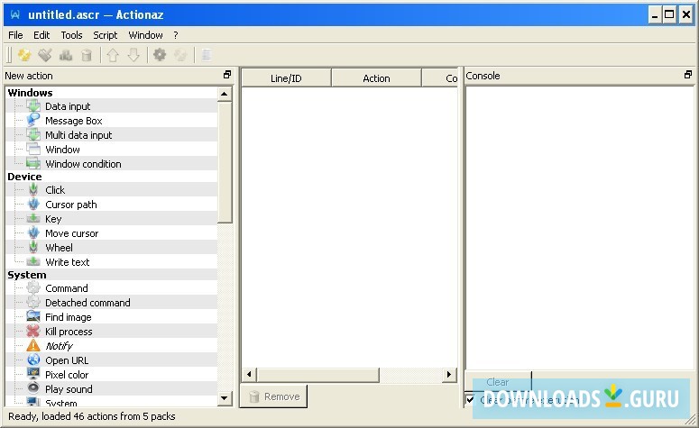Click the Wheel action icon
Screen dimensions: 699x428
(33, 247)
